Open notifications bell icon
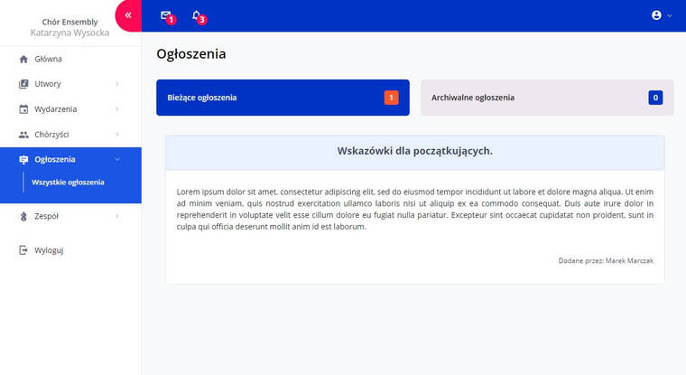 pos(196,15)
